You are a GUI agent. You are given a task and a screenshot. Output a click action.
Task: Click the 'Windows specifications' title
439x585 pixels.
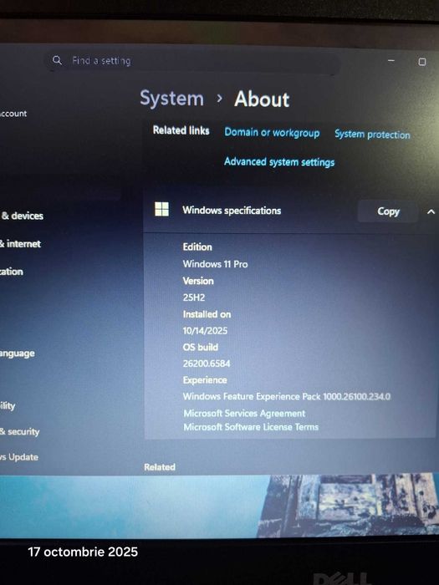[232, 211]
